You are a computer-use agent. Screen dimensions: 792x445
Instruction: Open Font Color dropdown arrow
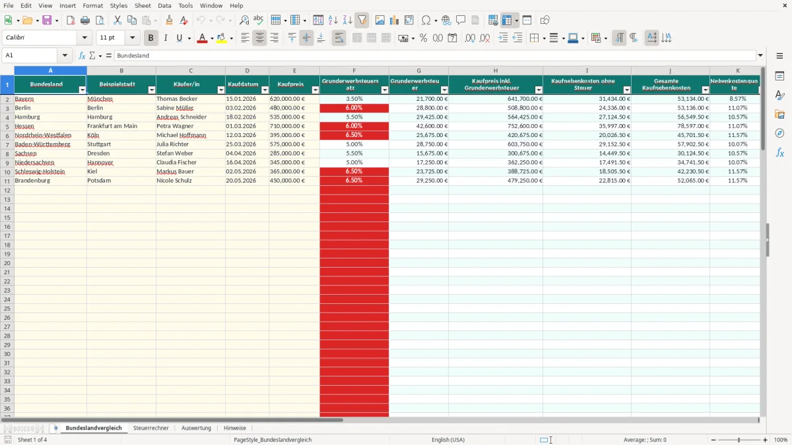click(x=211, y=38)
